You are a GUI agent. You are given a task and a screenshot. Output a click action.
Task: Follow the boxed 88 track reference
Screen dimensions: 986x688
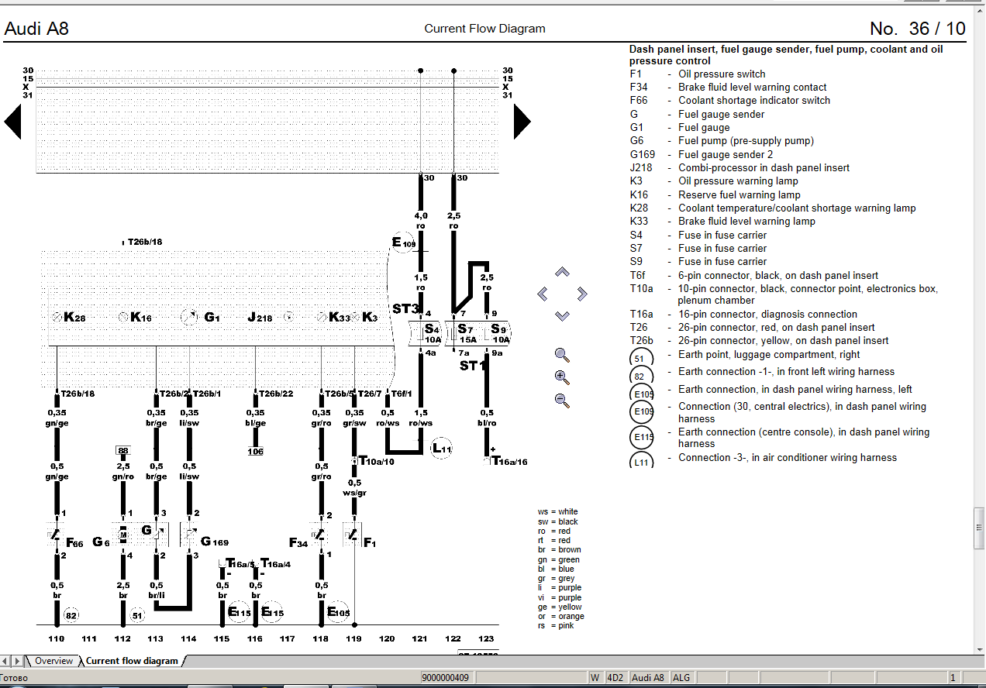coord(122,450)
